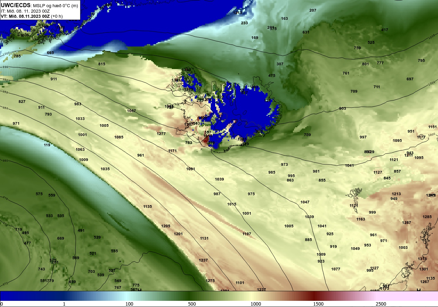Viewport: 438px width, 307px height.
Task: Click the map value 1285
Action: click(x=427, y=217)
